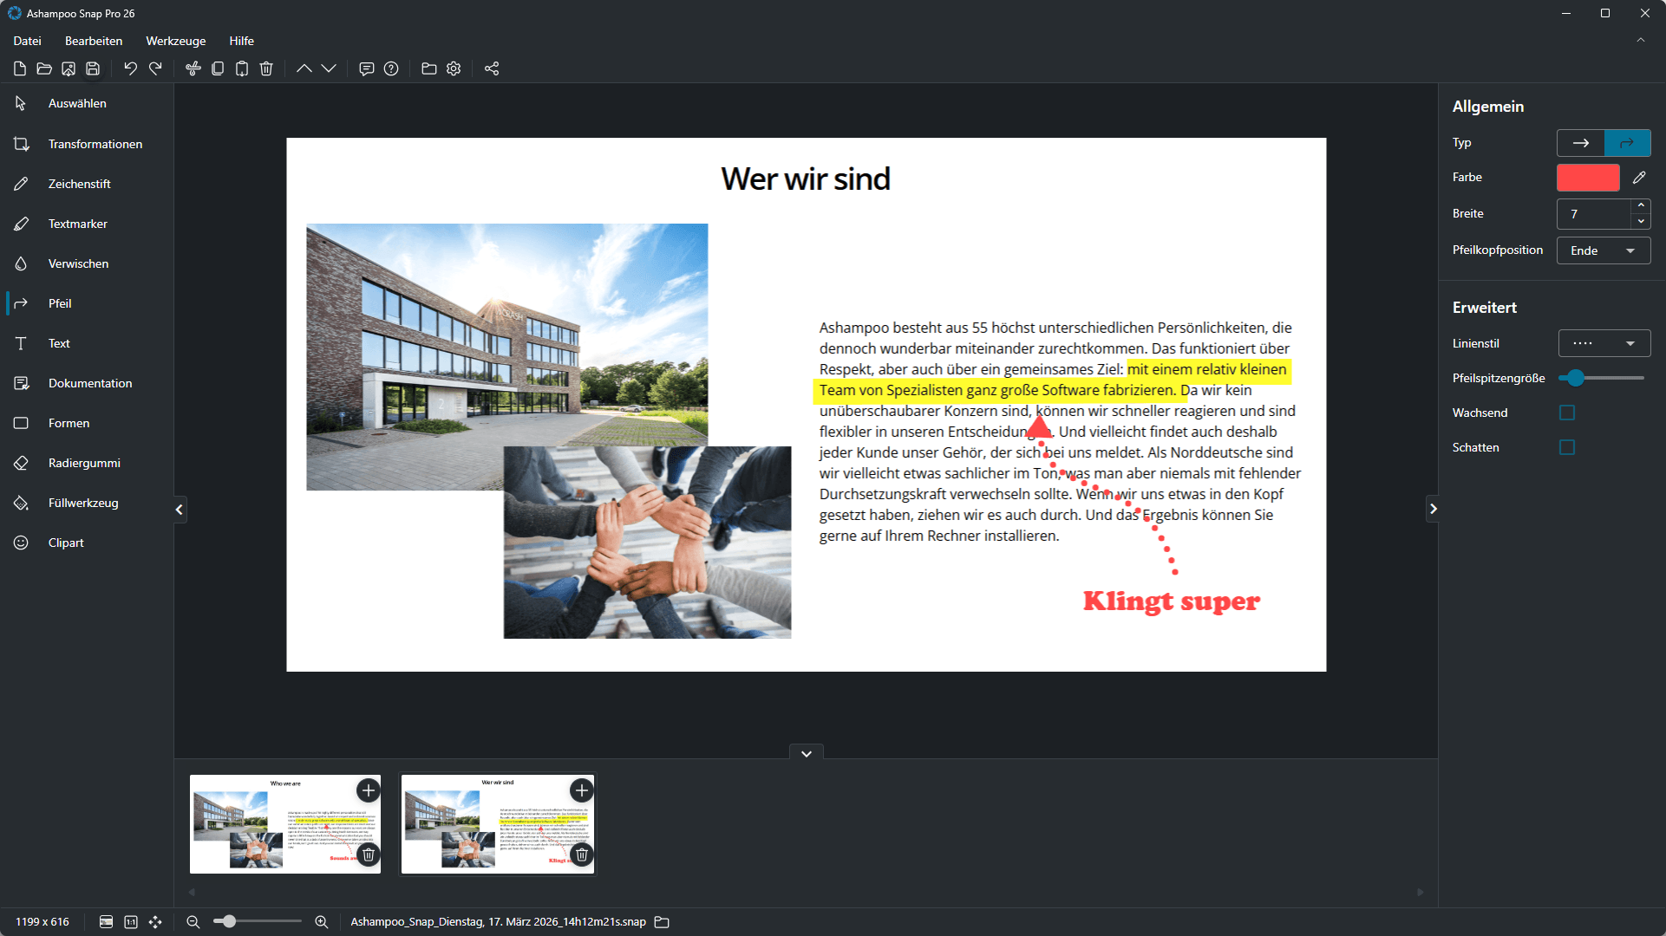Open the Bearbeiten menu
Screen dimensions: 1666x936
coord(93,41)
